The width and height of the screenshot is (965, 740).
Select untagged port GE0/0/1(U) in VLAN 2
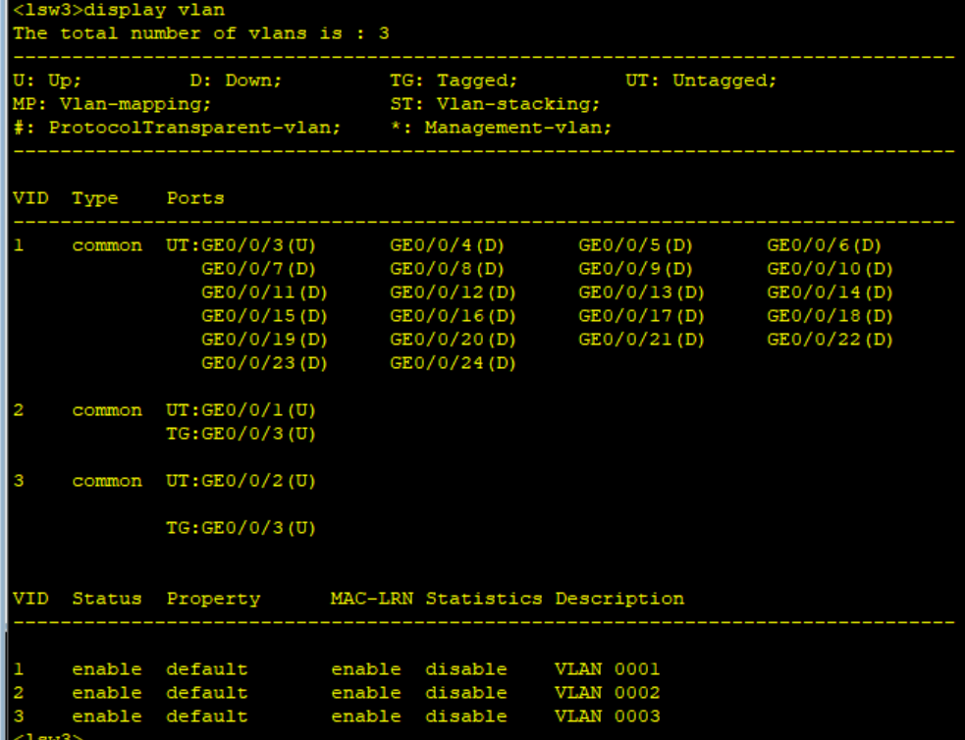(258, 410)
